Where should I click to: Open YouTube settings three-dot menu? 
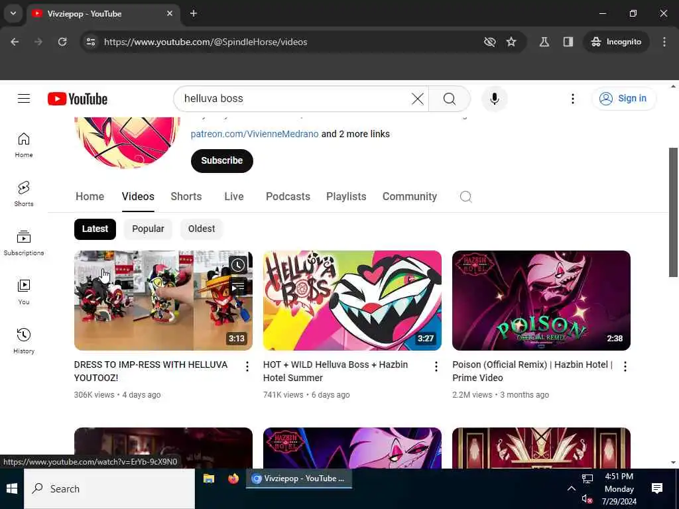(572, 99)
